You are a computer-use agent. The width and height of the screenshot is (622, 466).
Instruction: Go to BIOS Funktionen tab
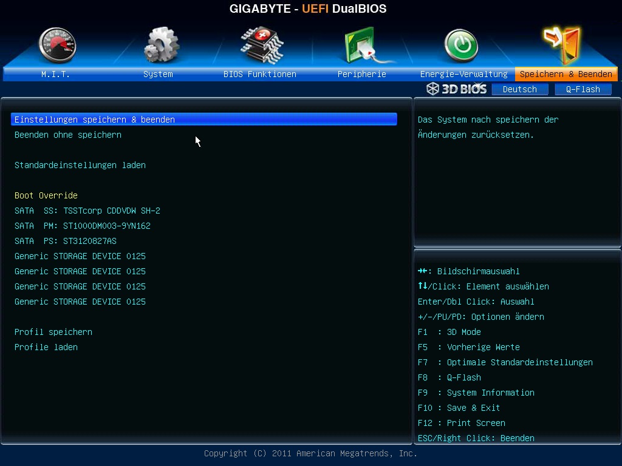(260, 74)
